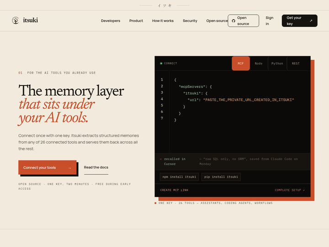Switch to the REST tab
Image resolution: width=329 pixels, height=247 pixels.
click(296, 64)
